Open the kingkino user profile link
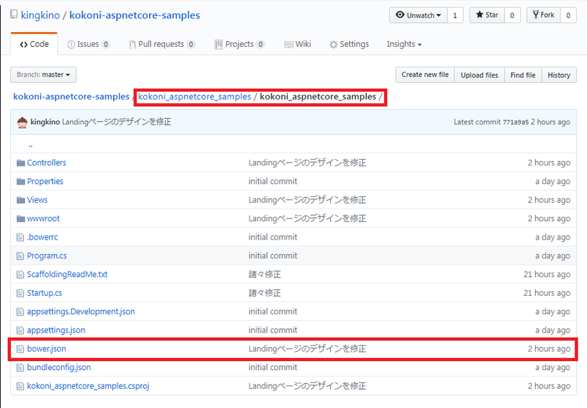587x408 pixels. tap(40, 15)
